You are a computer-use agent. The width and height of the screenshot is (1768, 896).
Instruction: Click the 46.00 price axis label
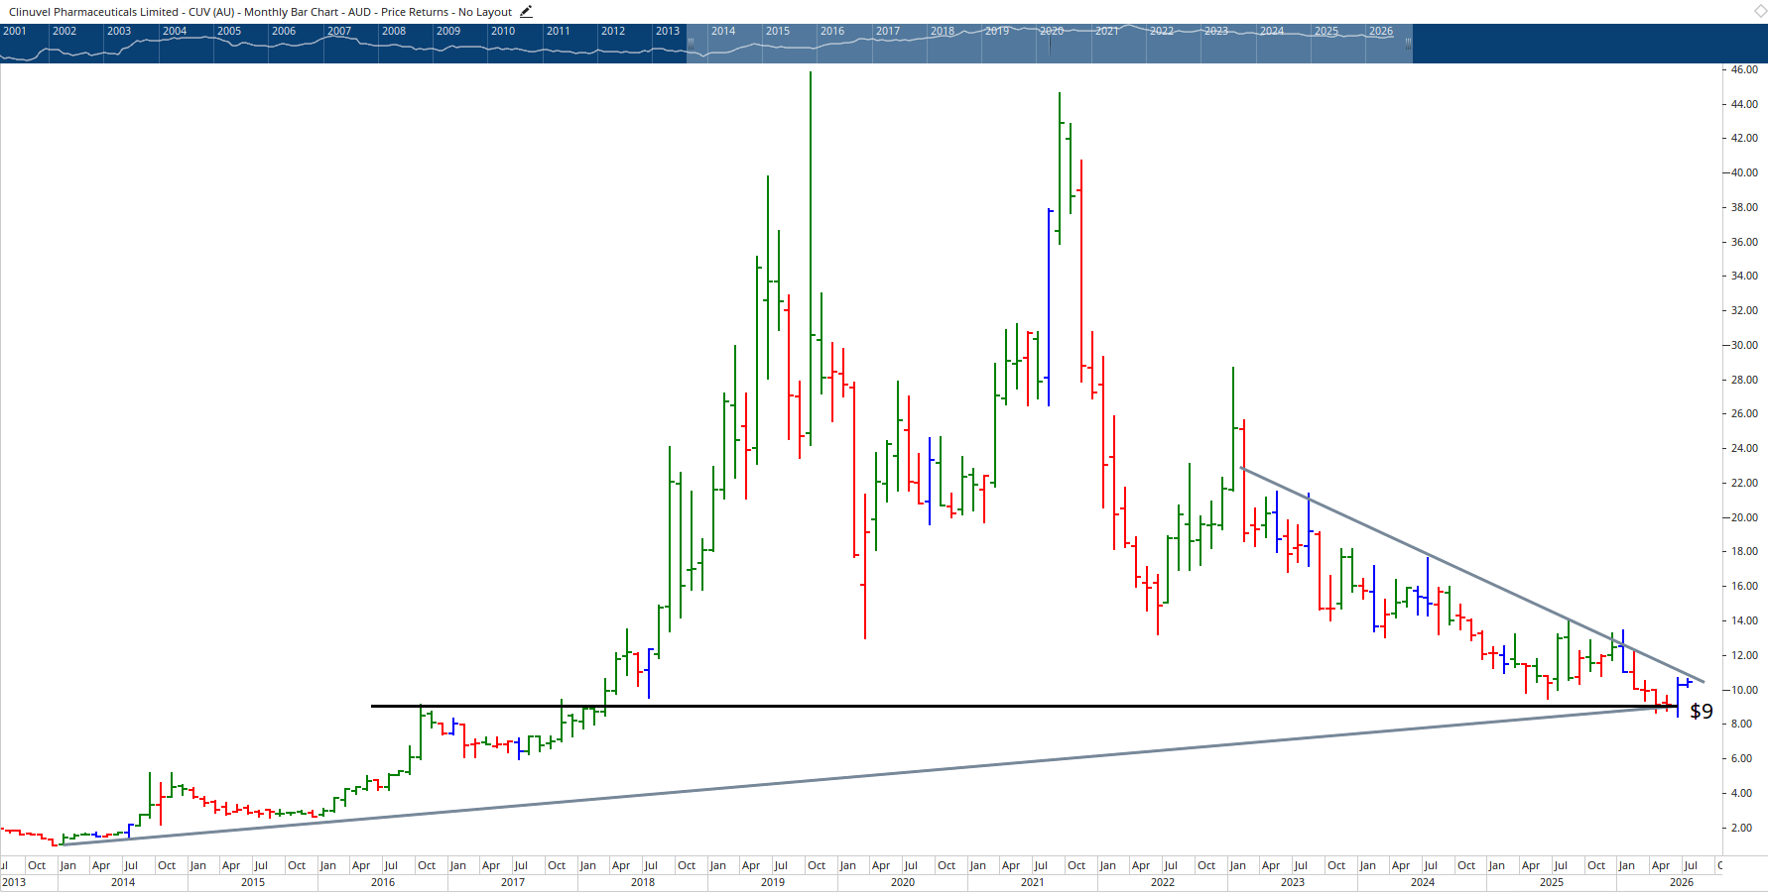pyautogui.click(x=1744, y=69)
